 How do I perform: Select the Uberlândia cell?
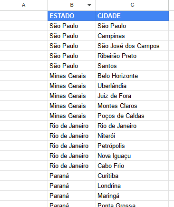tap(132, 86)
